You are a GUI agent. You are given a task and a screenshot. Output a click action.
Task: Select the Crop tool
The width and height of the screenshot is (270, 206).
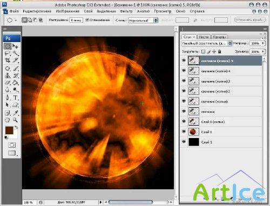pyautogui.click(x=8, y=60)
